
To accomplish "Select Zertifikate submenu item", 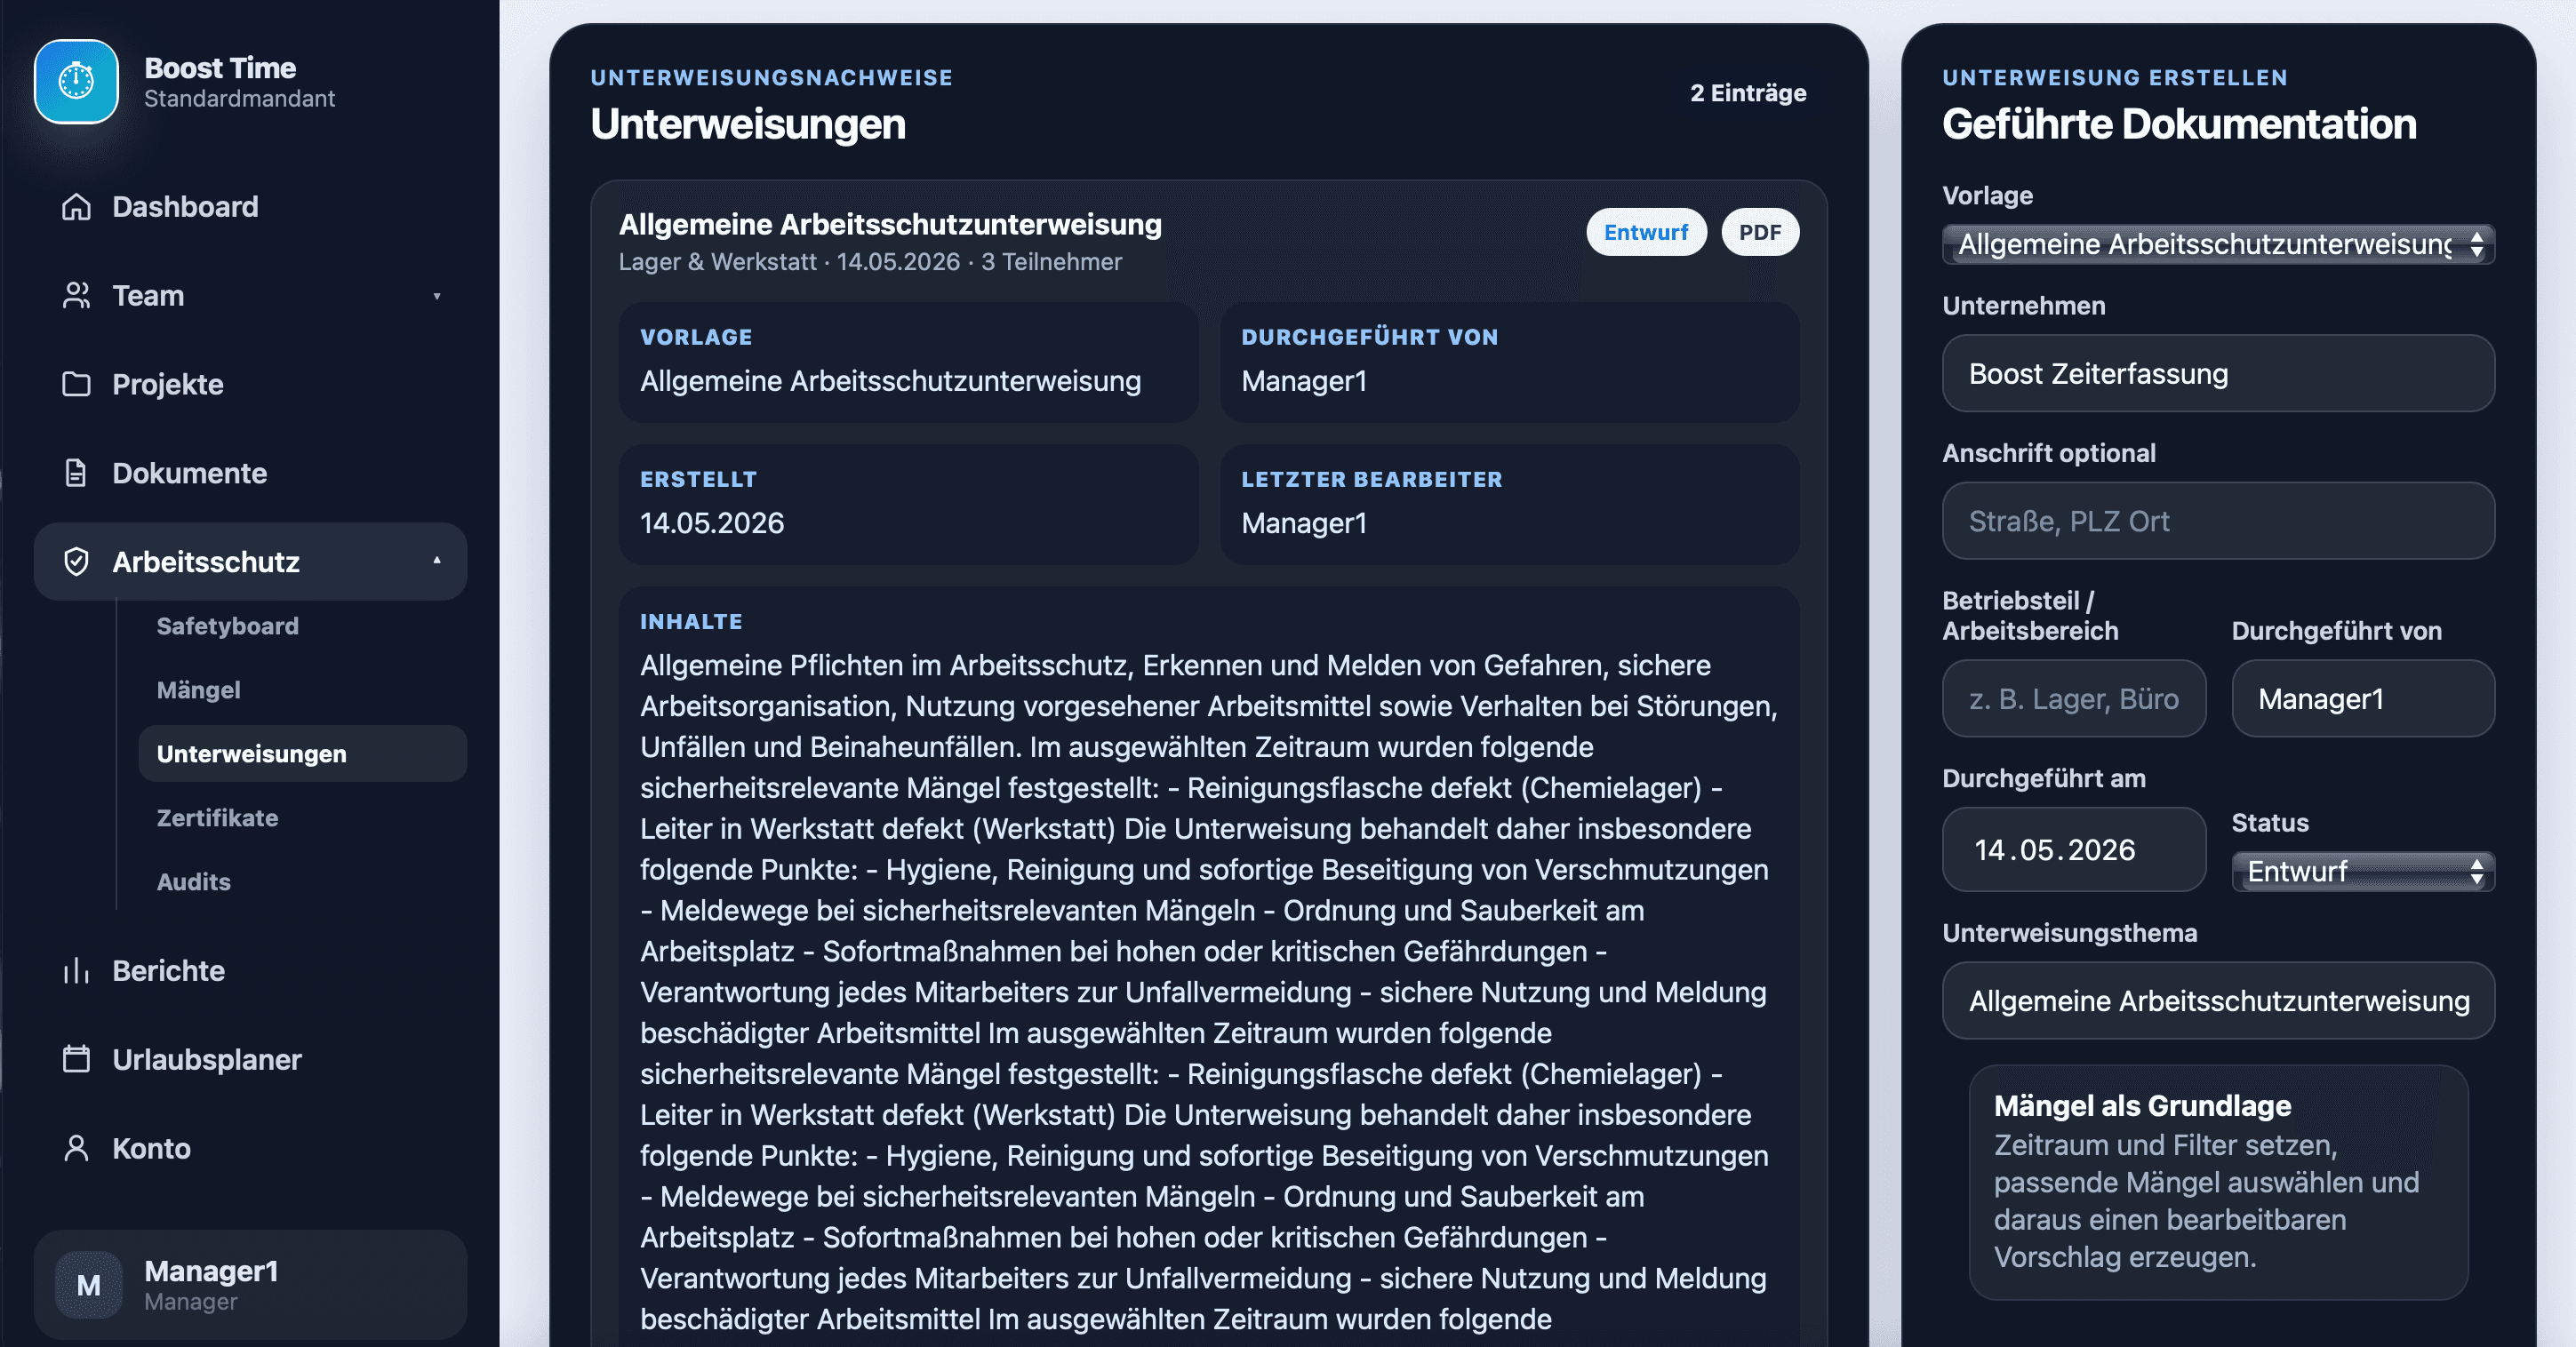I will pos(302,818).
